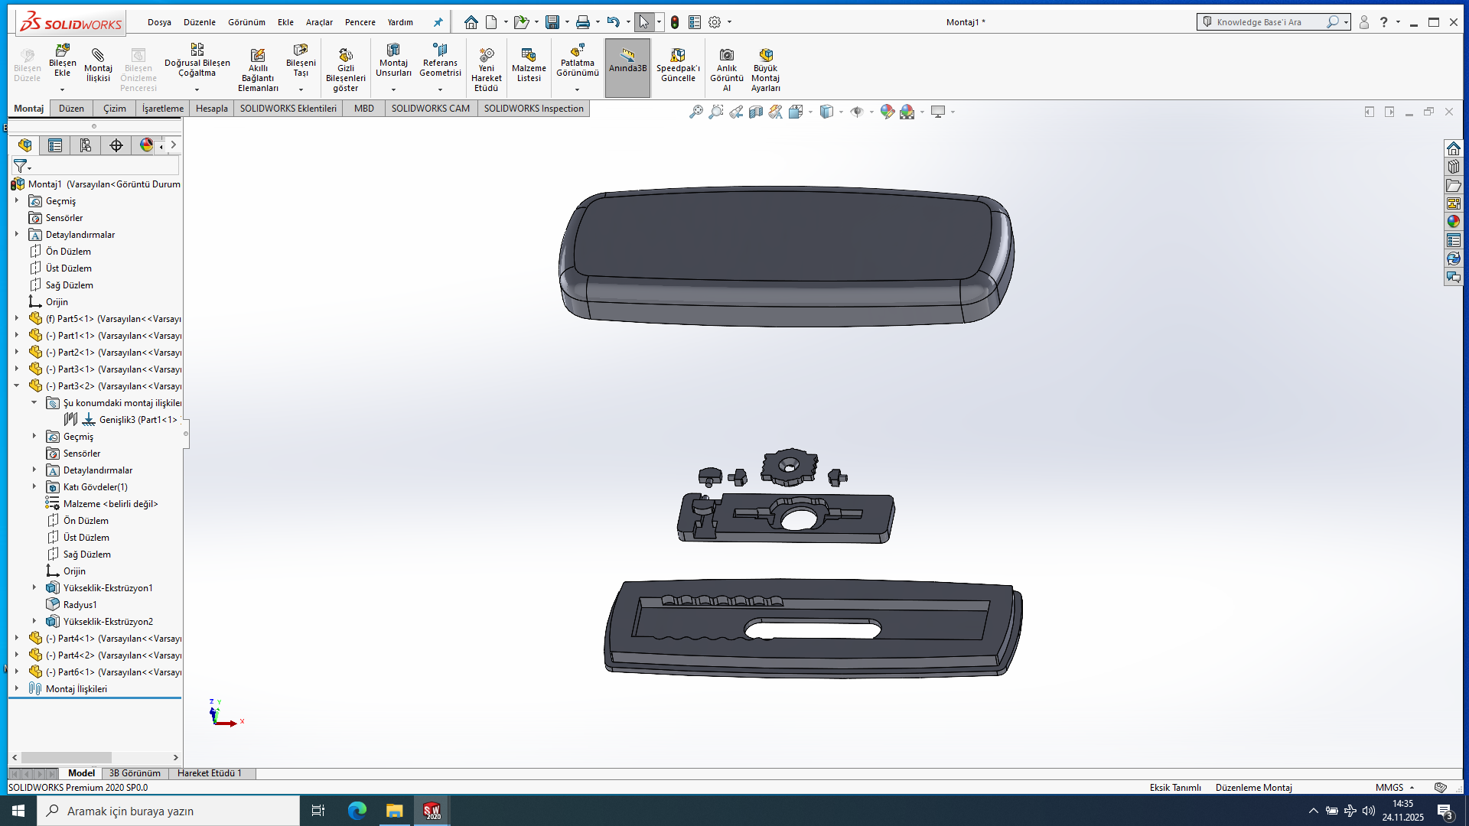1469x826 pixels.
Task: Click the Hareket Etüdü 1 bottom tab
Action: point(209,773)
